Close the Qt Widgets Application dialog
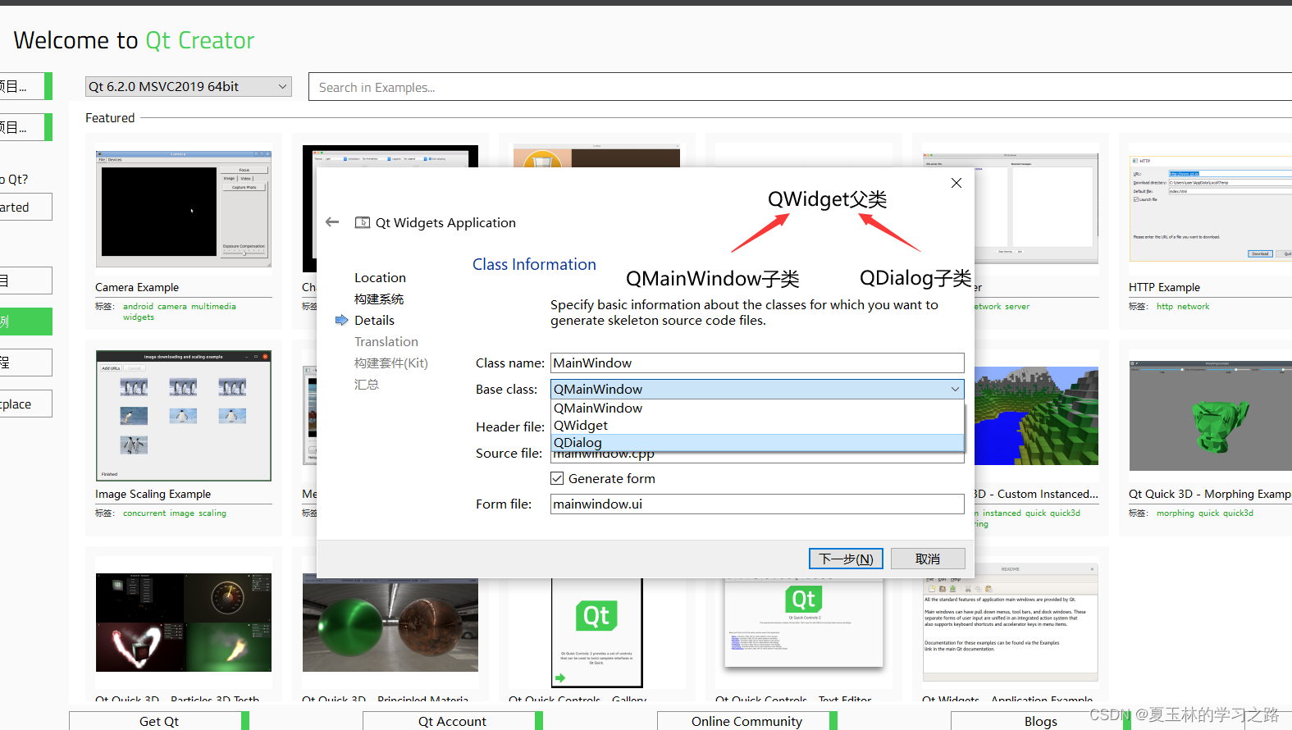Image resolution: width=1292 pixels, height=730 pixels. [x=956, y=183]
